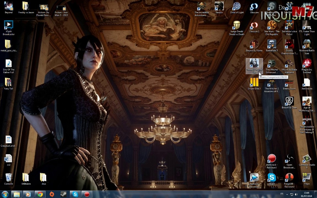Launch Enemy Front shortcut
The image size is (317, 198).
pos(289,84)
